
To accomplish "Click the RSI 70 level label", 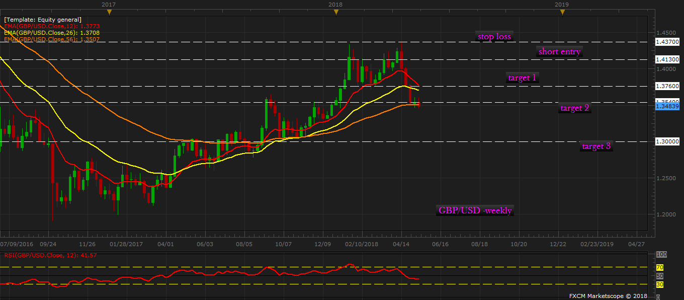I will [660, 267].
